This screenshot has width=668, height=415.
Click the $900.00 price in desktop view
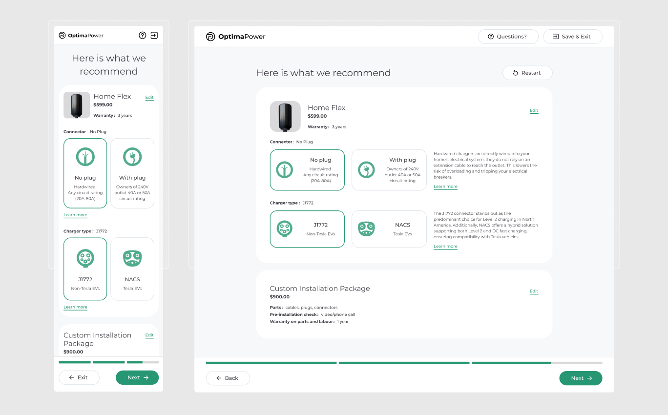[280, 297]
